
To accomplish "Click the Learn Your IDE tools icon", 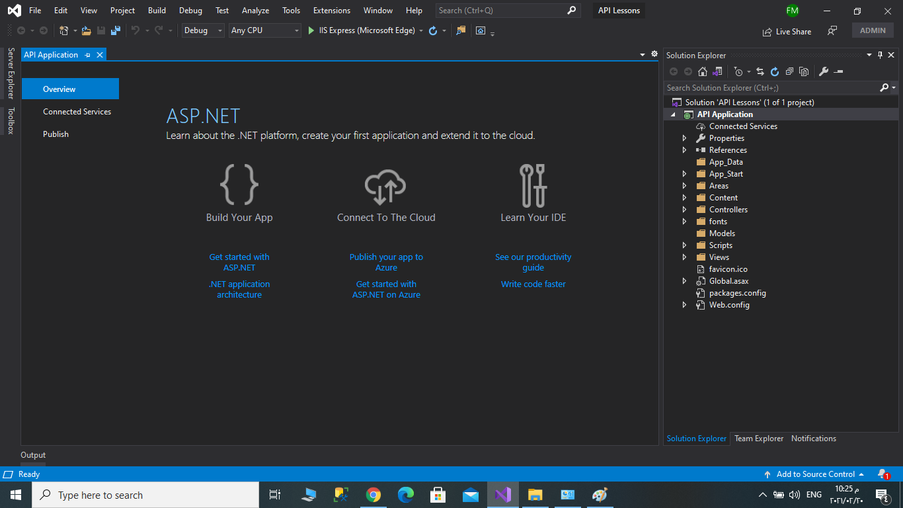I will [533, 185].
